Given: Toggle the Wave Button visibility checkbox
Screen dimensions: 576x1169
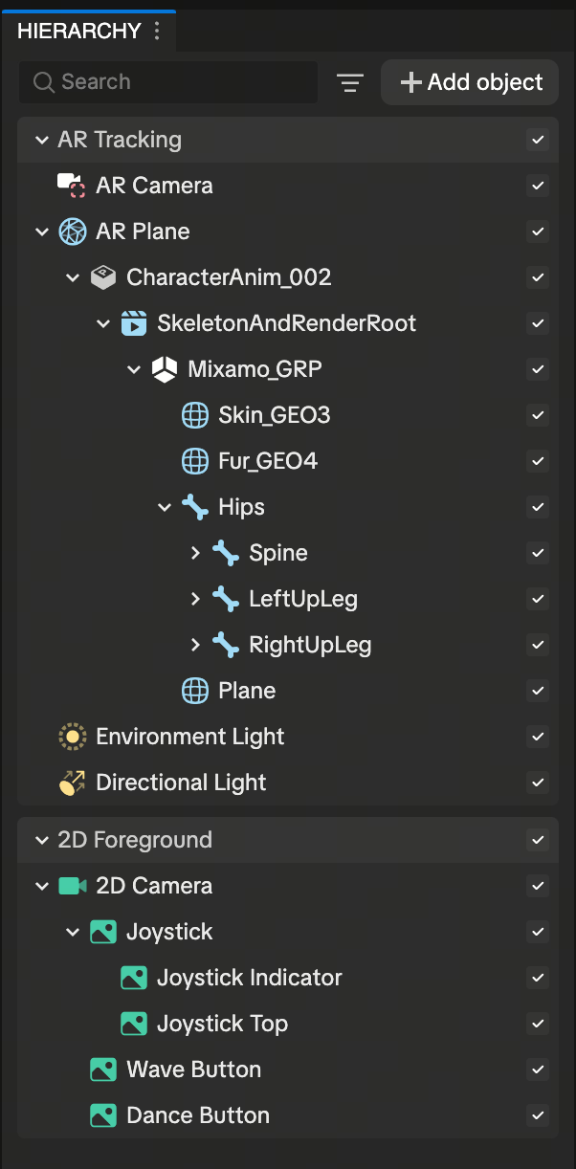Looking at the screenshot, I should click(x=538, y=1070).
